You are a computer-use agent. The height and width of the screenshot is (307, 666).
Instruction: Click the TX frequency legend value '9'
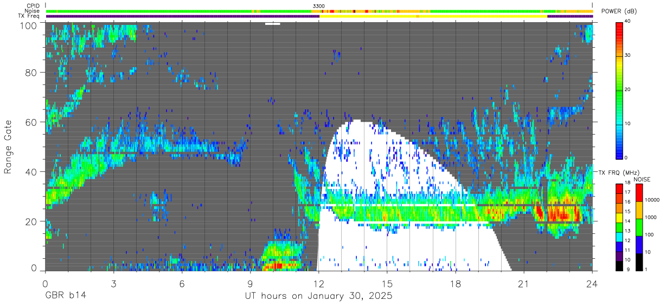click(x=628, y=269)
